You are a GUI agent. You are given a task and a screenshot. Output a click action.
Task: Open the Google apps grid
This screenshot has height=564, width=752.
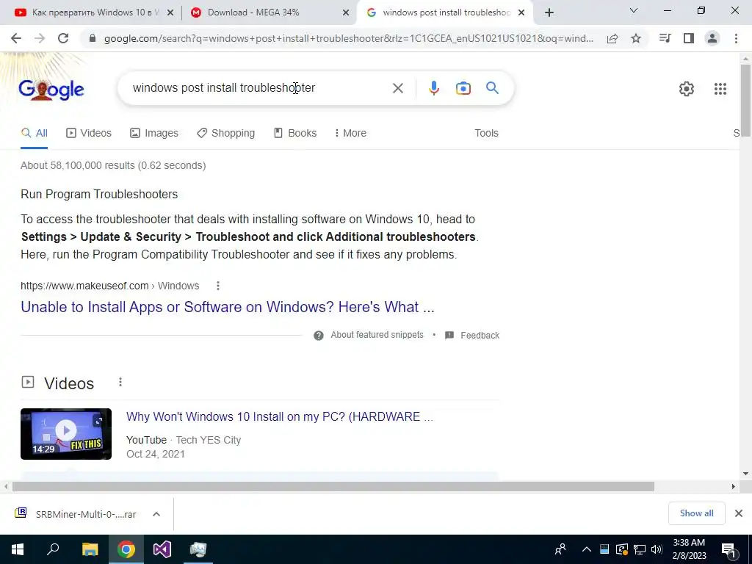click(720, 89)
